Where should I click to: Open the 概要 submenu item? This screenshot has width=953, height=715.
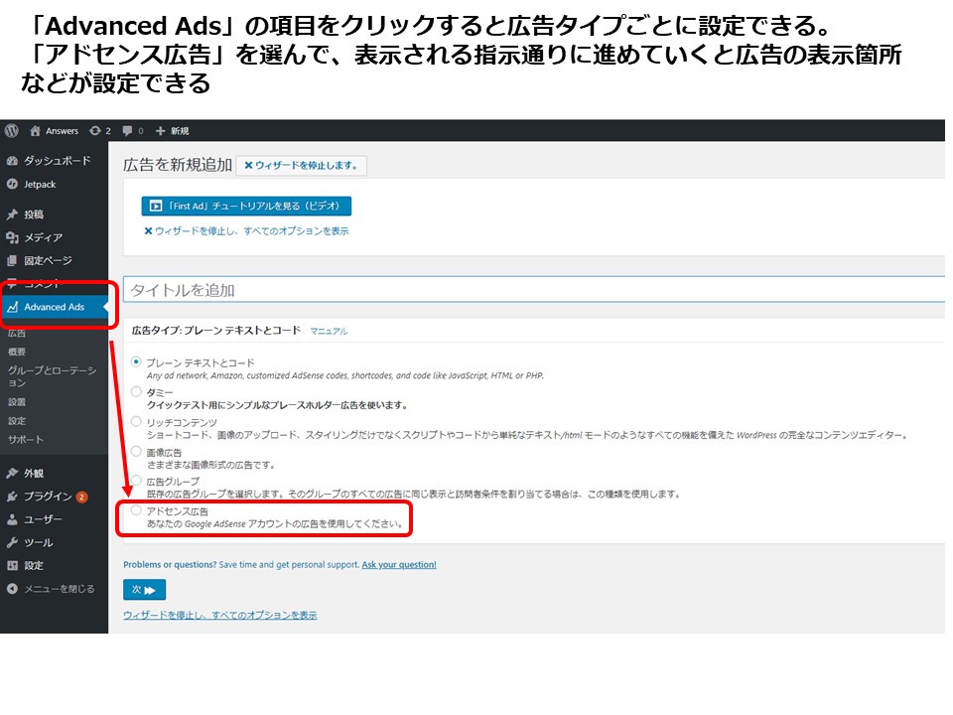pyautogui.click(x=17, y=352)
